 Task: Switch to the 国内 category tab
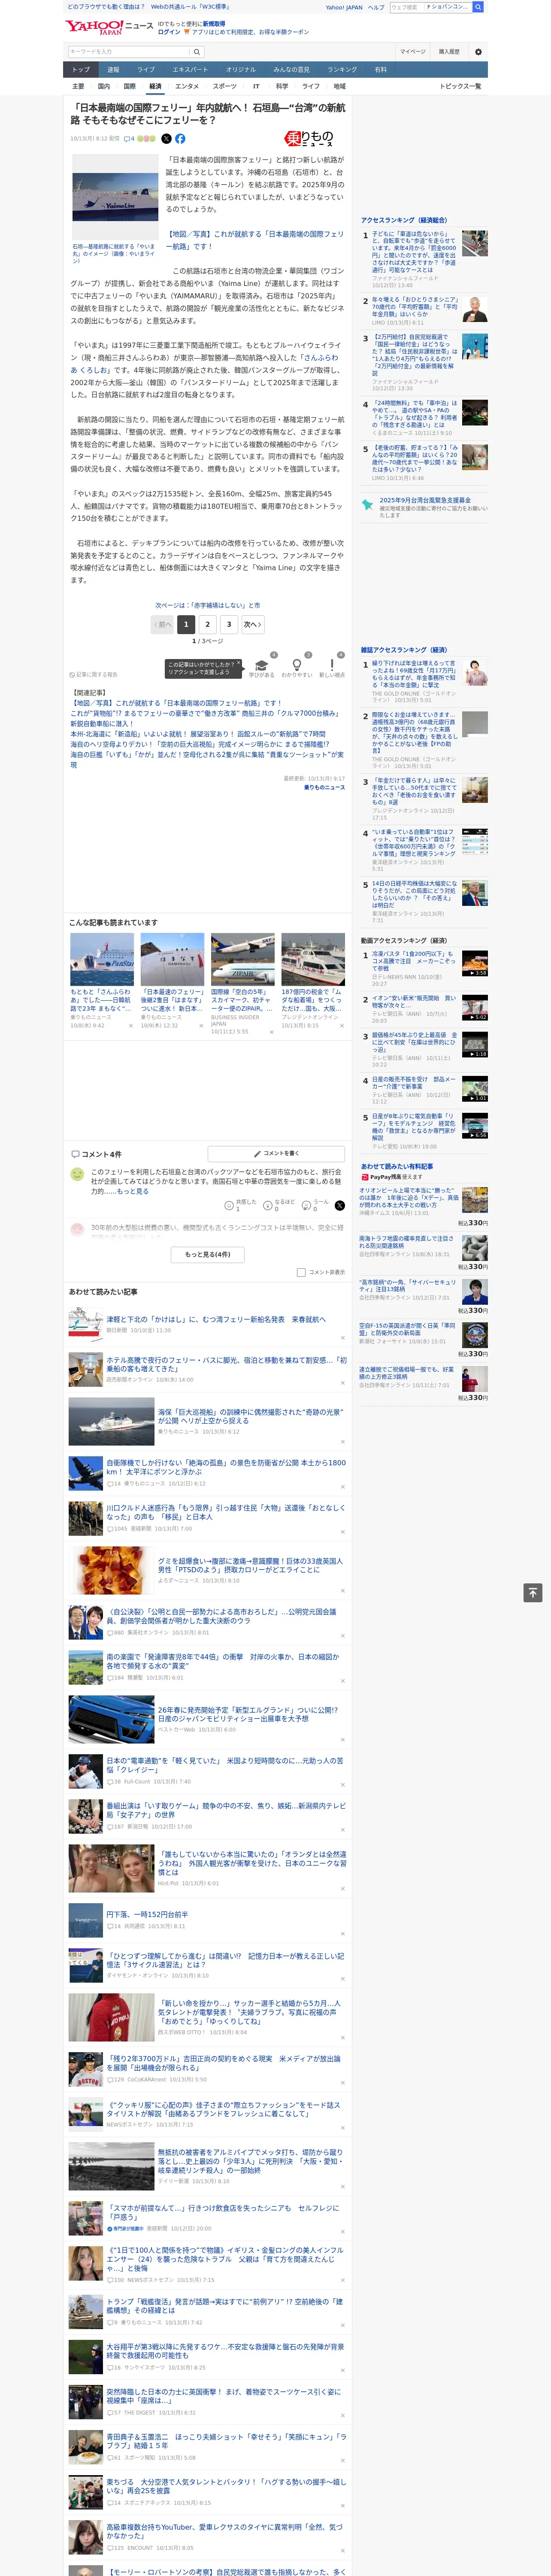tap(103, 87)
